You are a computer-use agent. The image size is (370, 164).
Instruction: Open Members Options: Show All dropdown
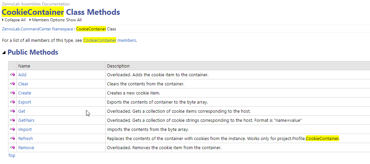[x=56, y=20]
